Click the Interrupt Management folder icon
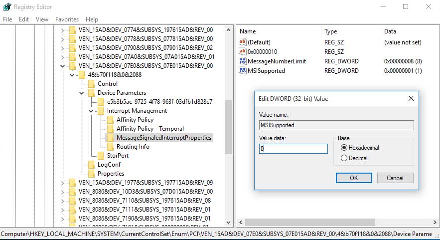This screenshot has width=440, height=240. pyautogui.click(x=101, y=111)
